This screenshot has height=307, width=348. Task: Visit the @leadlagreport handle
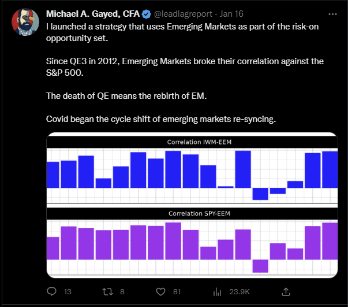pos(183,14)
